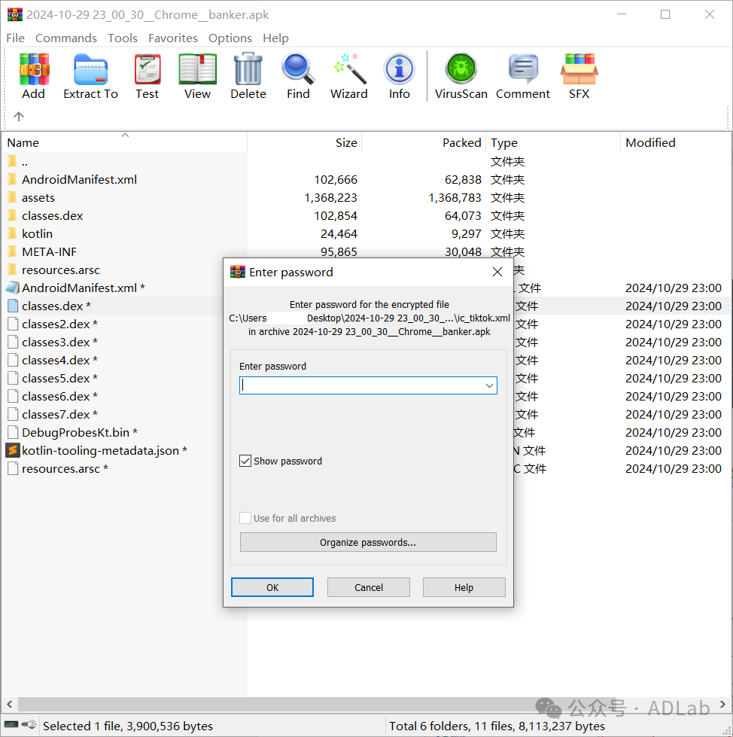Screen dimensions: 733x737
Task: Open the Find magnifier tool
Action: 298,77
